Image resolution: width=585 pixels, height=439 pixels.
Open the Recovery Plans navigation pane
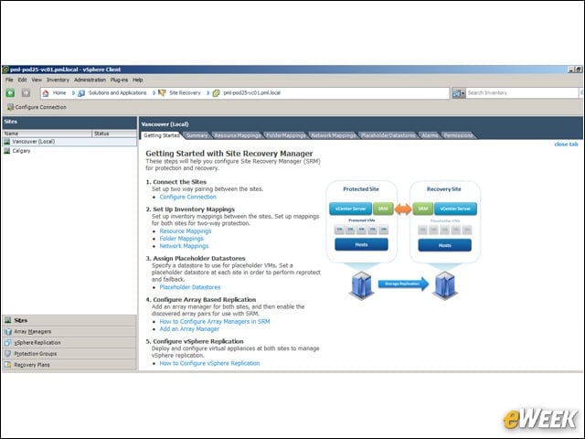[x=69, y=365]
